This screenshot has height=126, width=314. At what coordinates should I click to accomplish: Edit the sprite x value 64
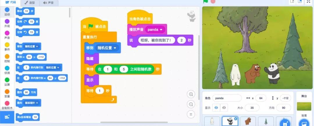[x=261, y=98]
